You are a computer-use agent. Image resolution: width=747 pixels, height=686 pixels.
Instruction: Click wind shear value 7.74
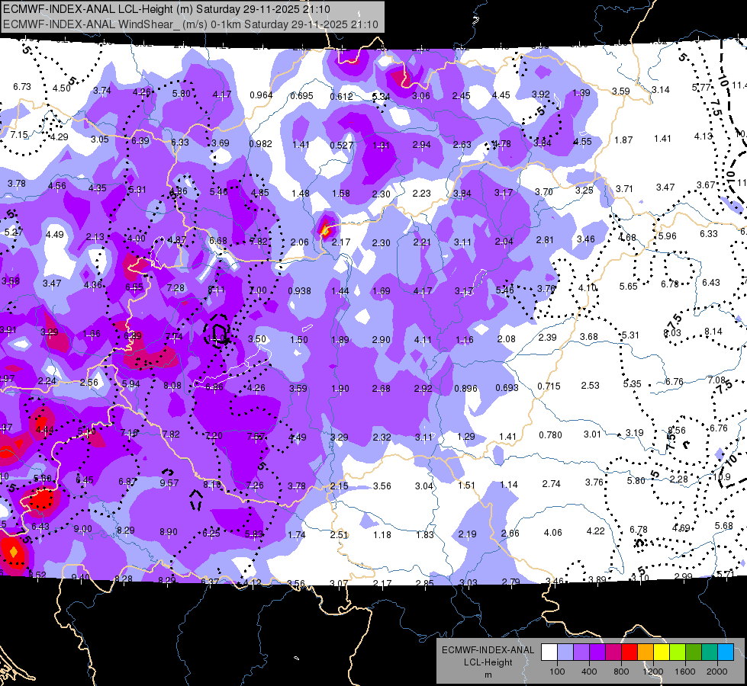tap(174, 337)
